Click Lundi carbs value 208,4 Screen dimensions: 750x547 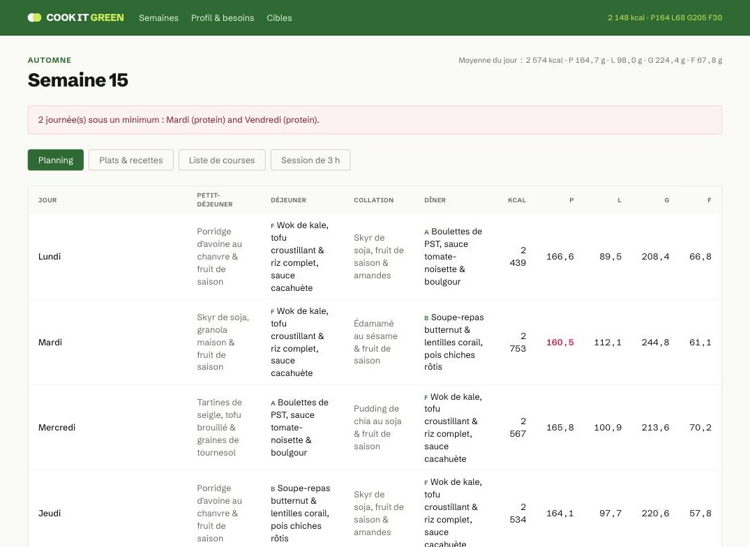655,256
